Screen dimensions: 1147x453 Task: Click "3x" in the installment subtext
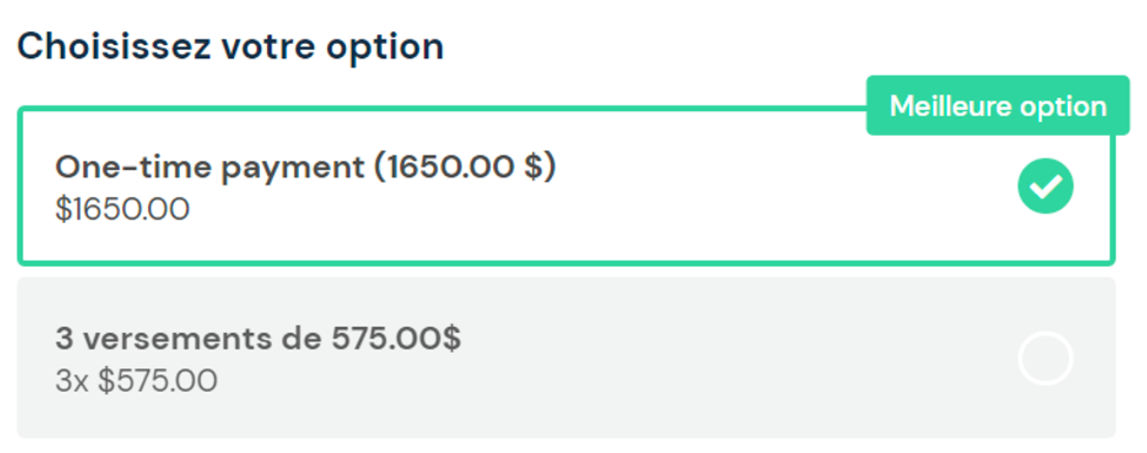72,380
